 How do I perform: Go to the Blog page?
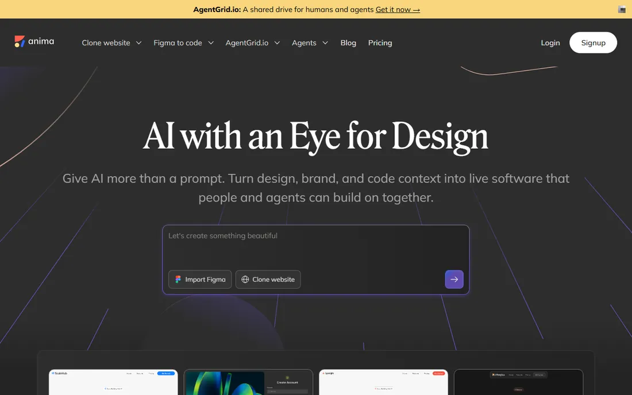point(348,42)
